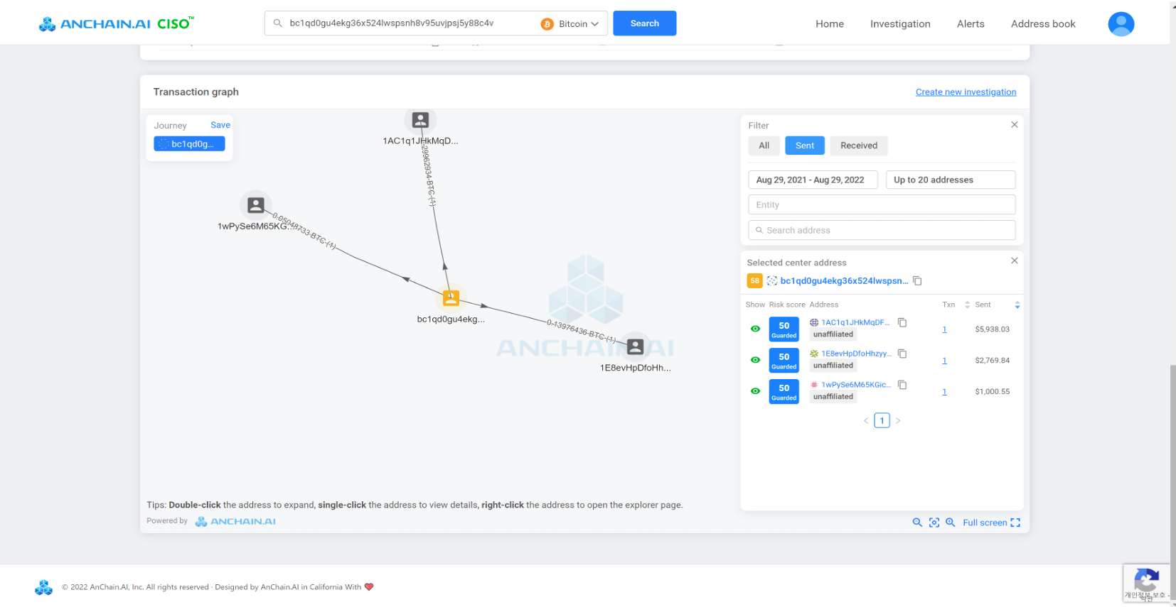Open the Entity filter dropdown
Viewport: 1176px width, 607px height.
pyautogui.click(x=882, y=204)
